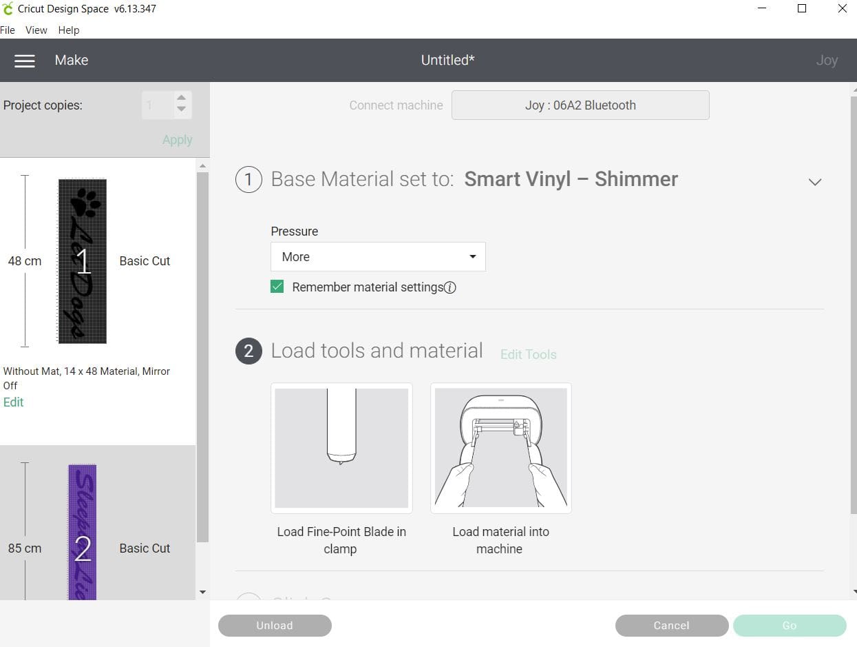857x647 pixels.
Task: Click Basic Cut label for mat 1
Action: [x=145, y=261]
